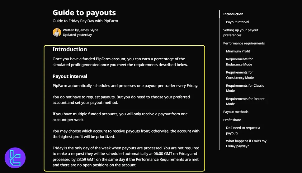Jump to 'What happens if I miss my Friday payday?'
Screen dimensions: 302x173
pos(246,143)
